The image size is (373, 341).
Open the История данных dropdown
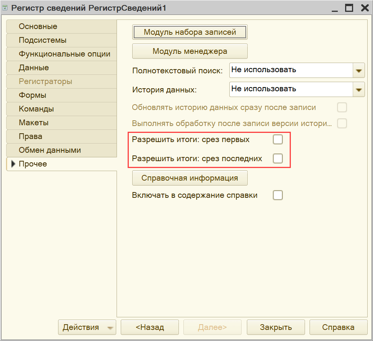358,89
